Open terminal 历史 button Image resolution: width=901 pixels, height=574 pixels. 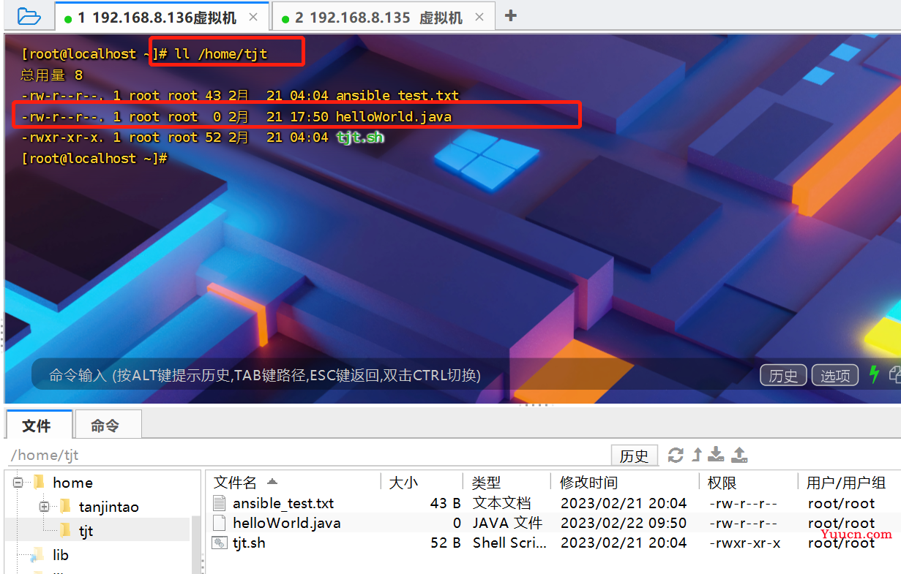point(783,375)
